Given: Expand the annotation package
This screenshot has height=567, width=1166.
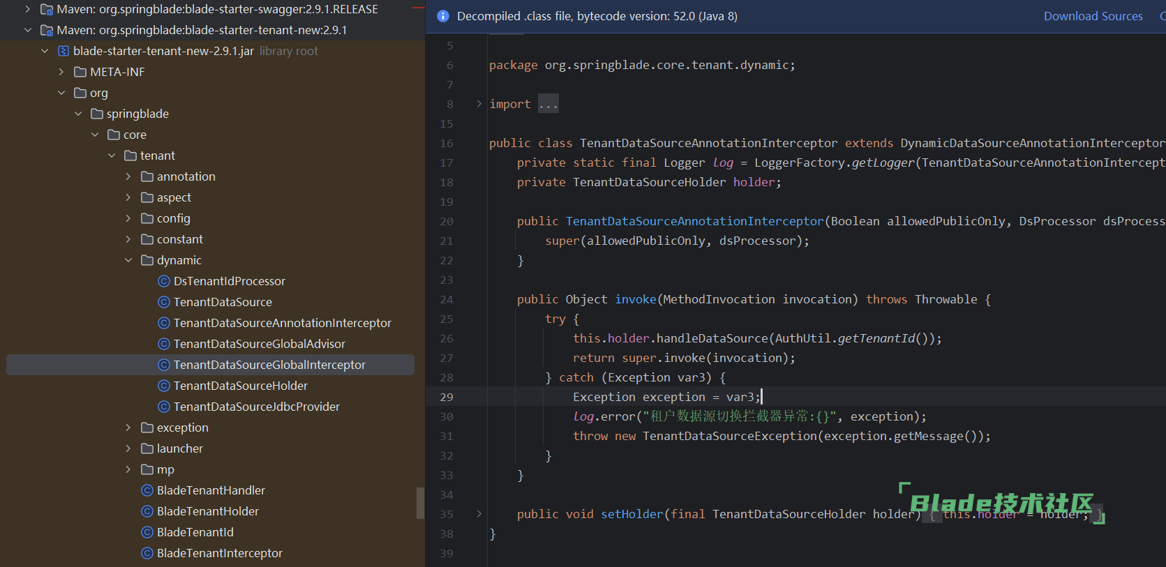Looking at the screenshot, I should coord(128,176).
